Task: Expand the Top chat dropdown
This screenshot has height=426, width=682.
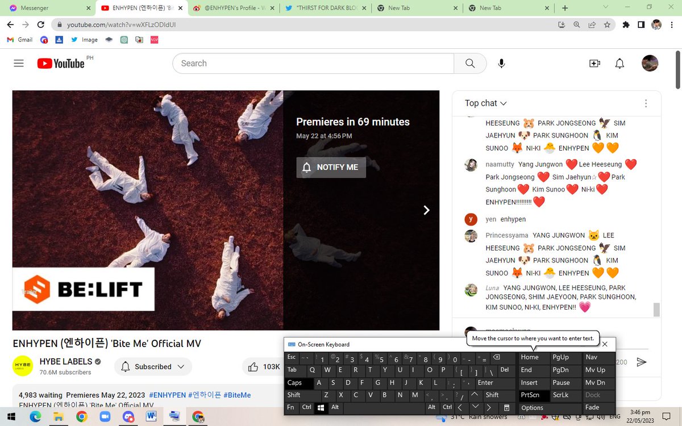Action: (x=486, y=103)
